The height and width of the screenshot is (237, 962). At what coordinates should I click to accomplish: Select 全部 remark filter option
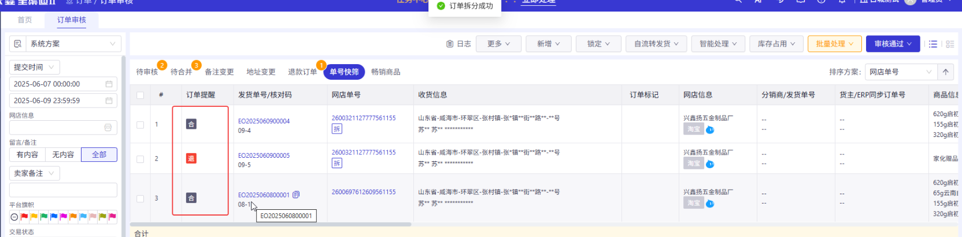pyautogui.click(x=99, y=155)
